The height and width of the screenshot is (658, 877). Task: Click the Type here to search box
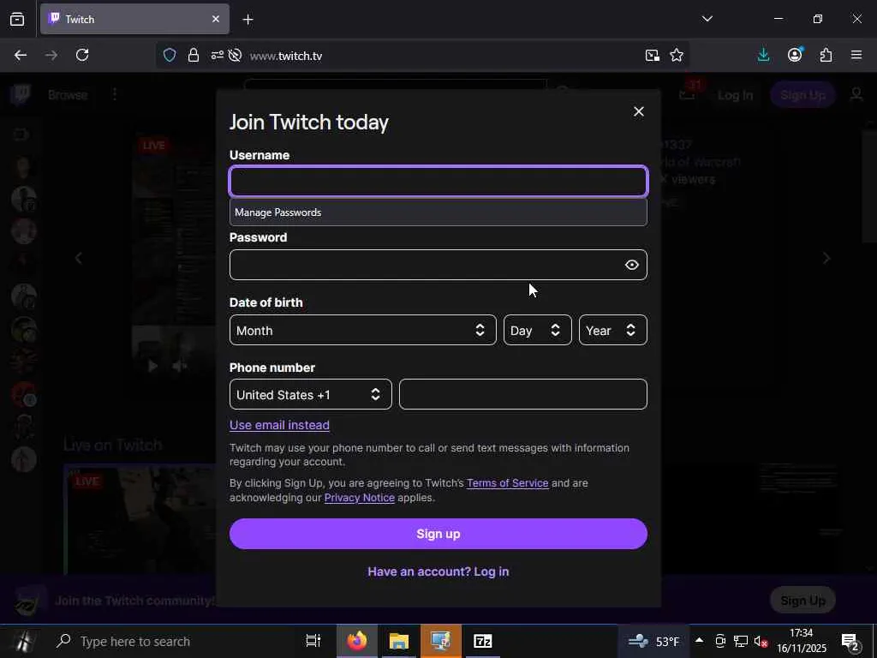click(173, 641)
